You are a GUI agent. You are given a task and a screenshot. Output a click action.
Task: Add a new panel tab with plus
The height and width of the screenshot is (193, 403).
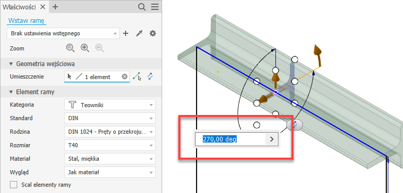(55, 7)
